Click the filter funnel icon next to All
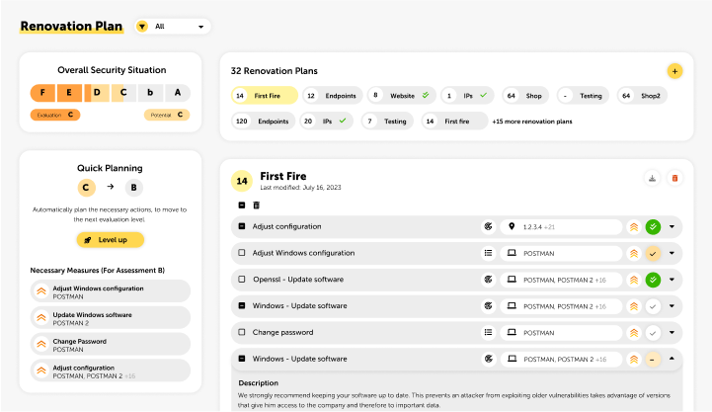This screenshot has height=412, width=712. (x=142, y=27)
